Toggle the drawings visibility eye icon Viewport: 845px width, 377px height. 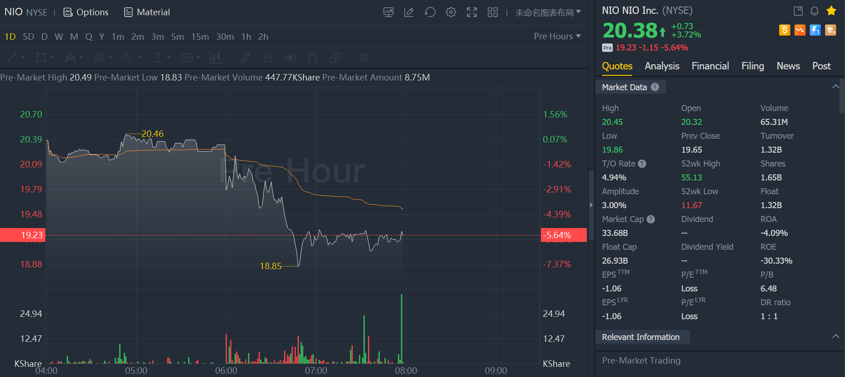coord(290,57)
